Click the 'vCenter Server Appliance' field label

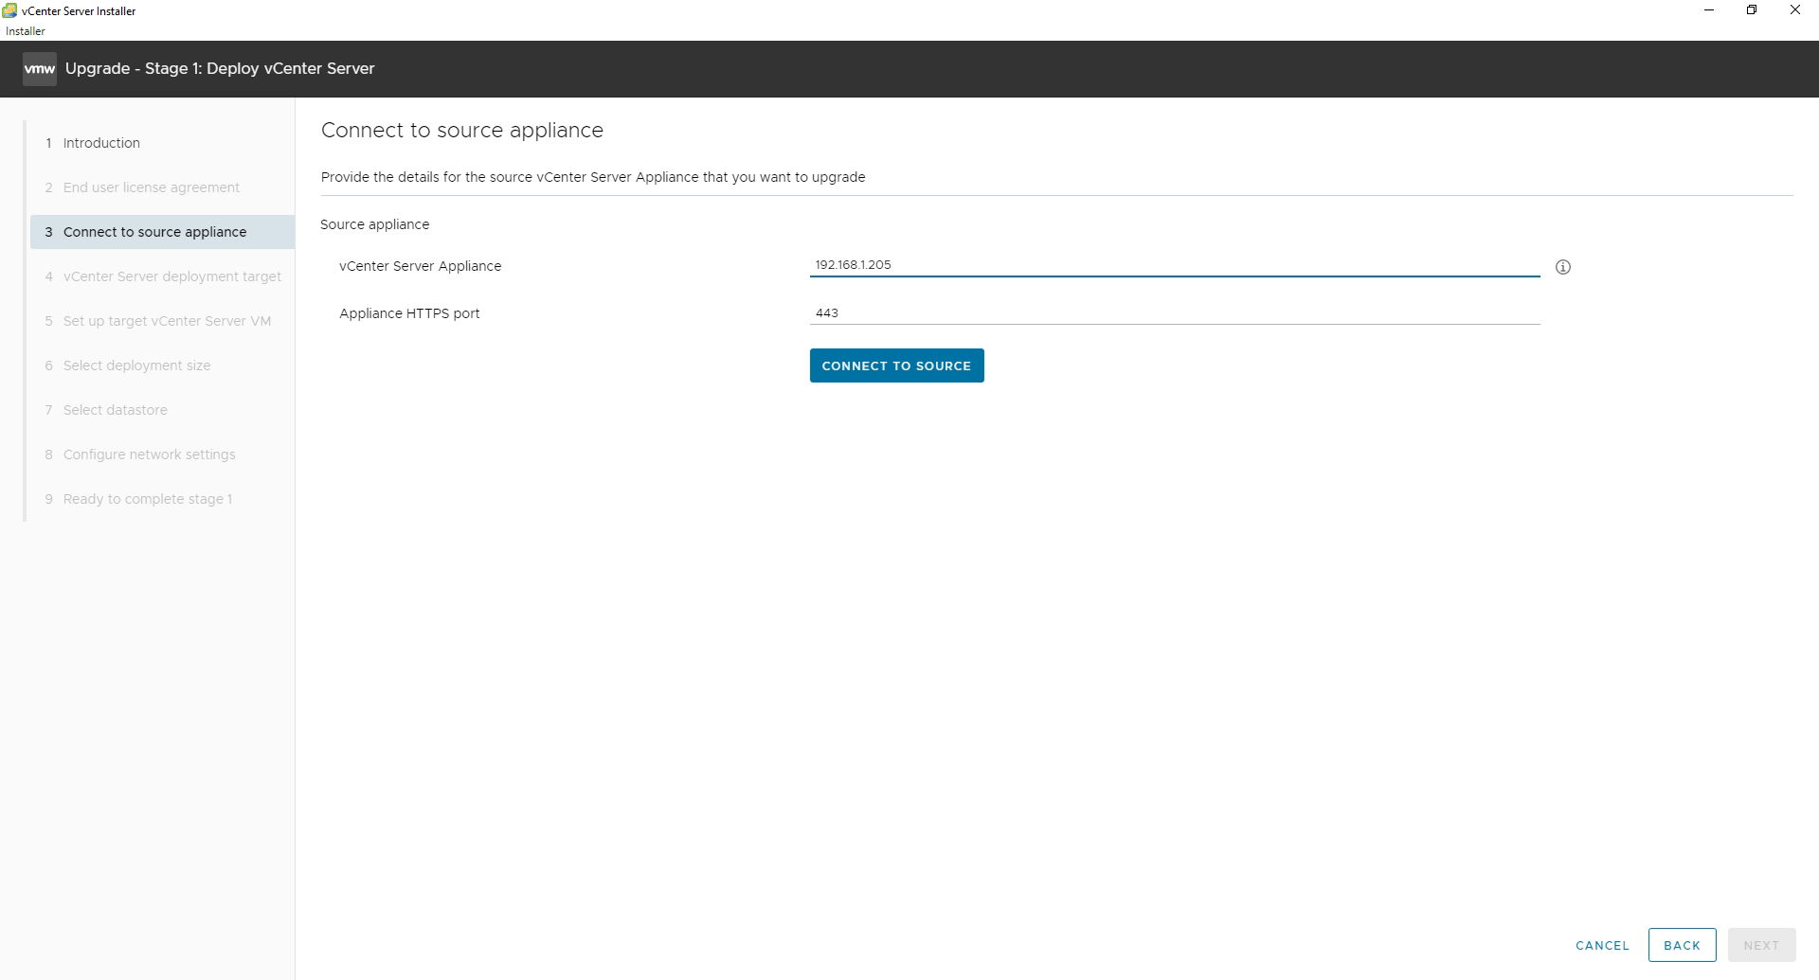coord(420,266)
